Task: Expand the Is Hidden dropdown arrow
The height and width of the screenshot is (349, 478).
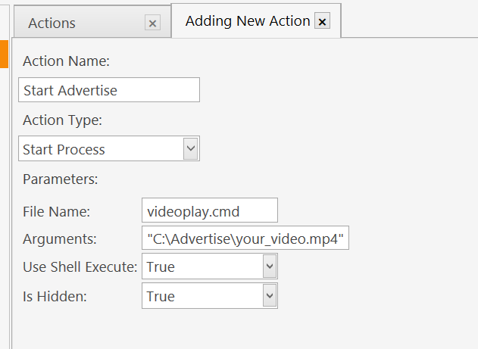Action: pyautogui.click(x=269, y=295)
